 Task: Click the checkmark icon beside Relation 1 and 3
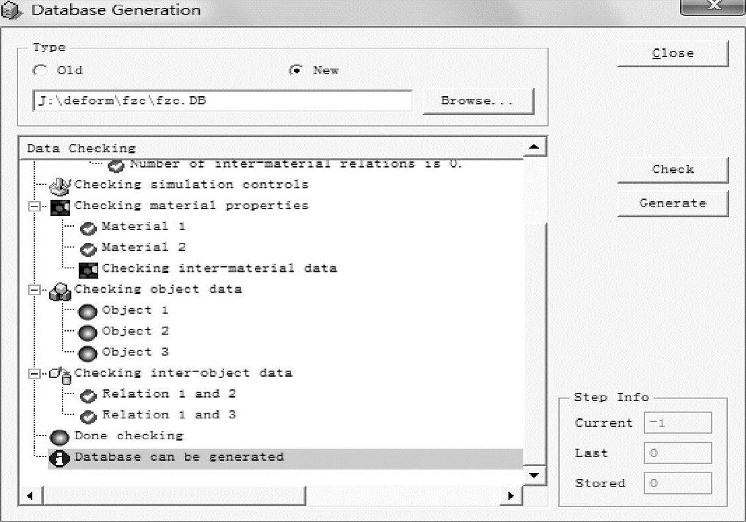coord(88,416)
